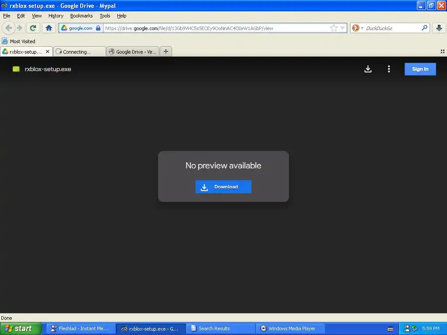Open the address bar history dropdown arrow

(x=343, y=28)
